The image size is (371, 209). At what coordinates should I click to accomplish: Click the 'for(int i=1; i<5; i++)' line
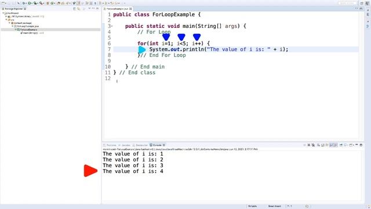pos(173,44)
